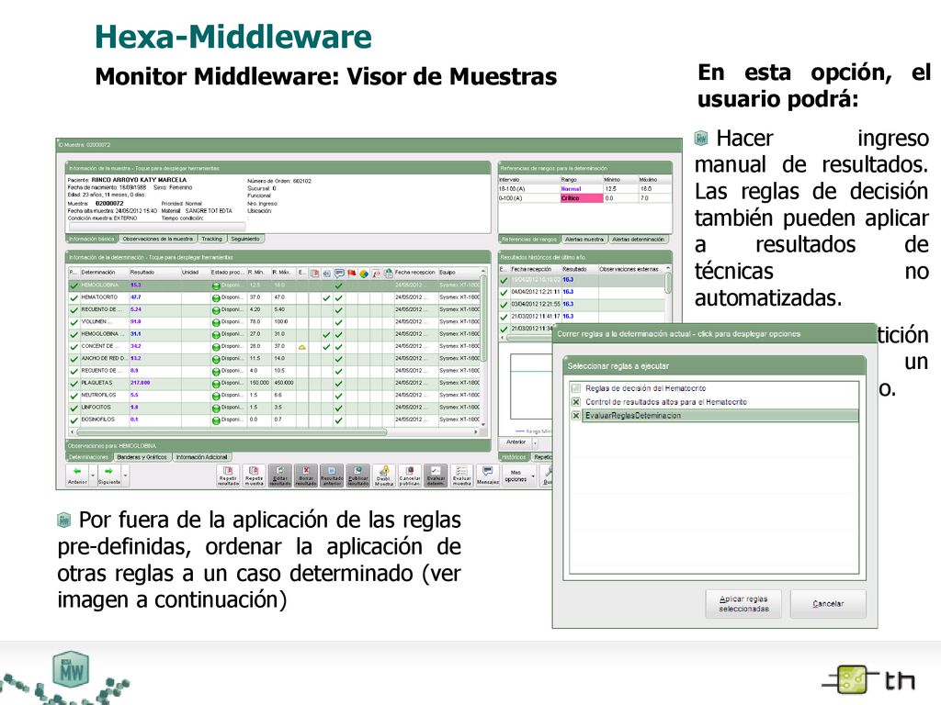Screen dimensions: 941x705
Task: Open the dropdown beside Anterior under the historic chart
Action: (x=536, y=442)
